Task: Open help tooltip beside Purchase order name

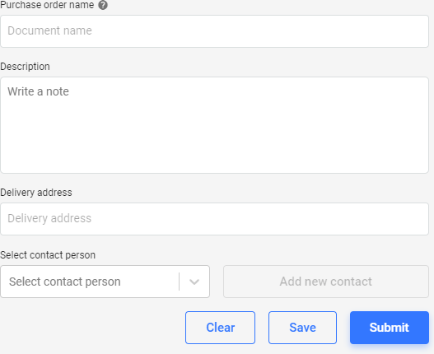Action: point(103,5)
